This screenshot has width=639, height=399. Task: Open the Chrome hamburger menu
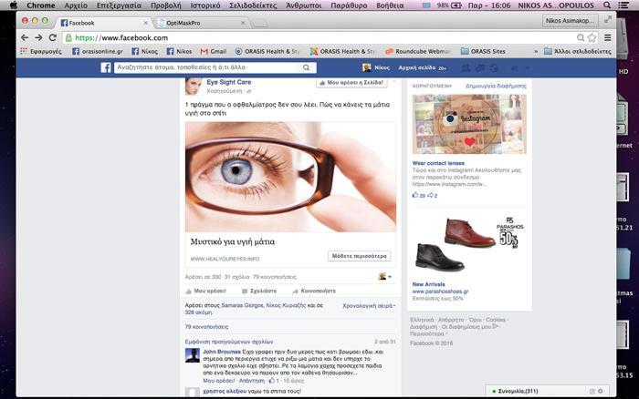607,37
